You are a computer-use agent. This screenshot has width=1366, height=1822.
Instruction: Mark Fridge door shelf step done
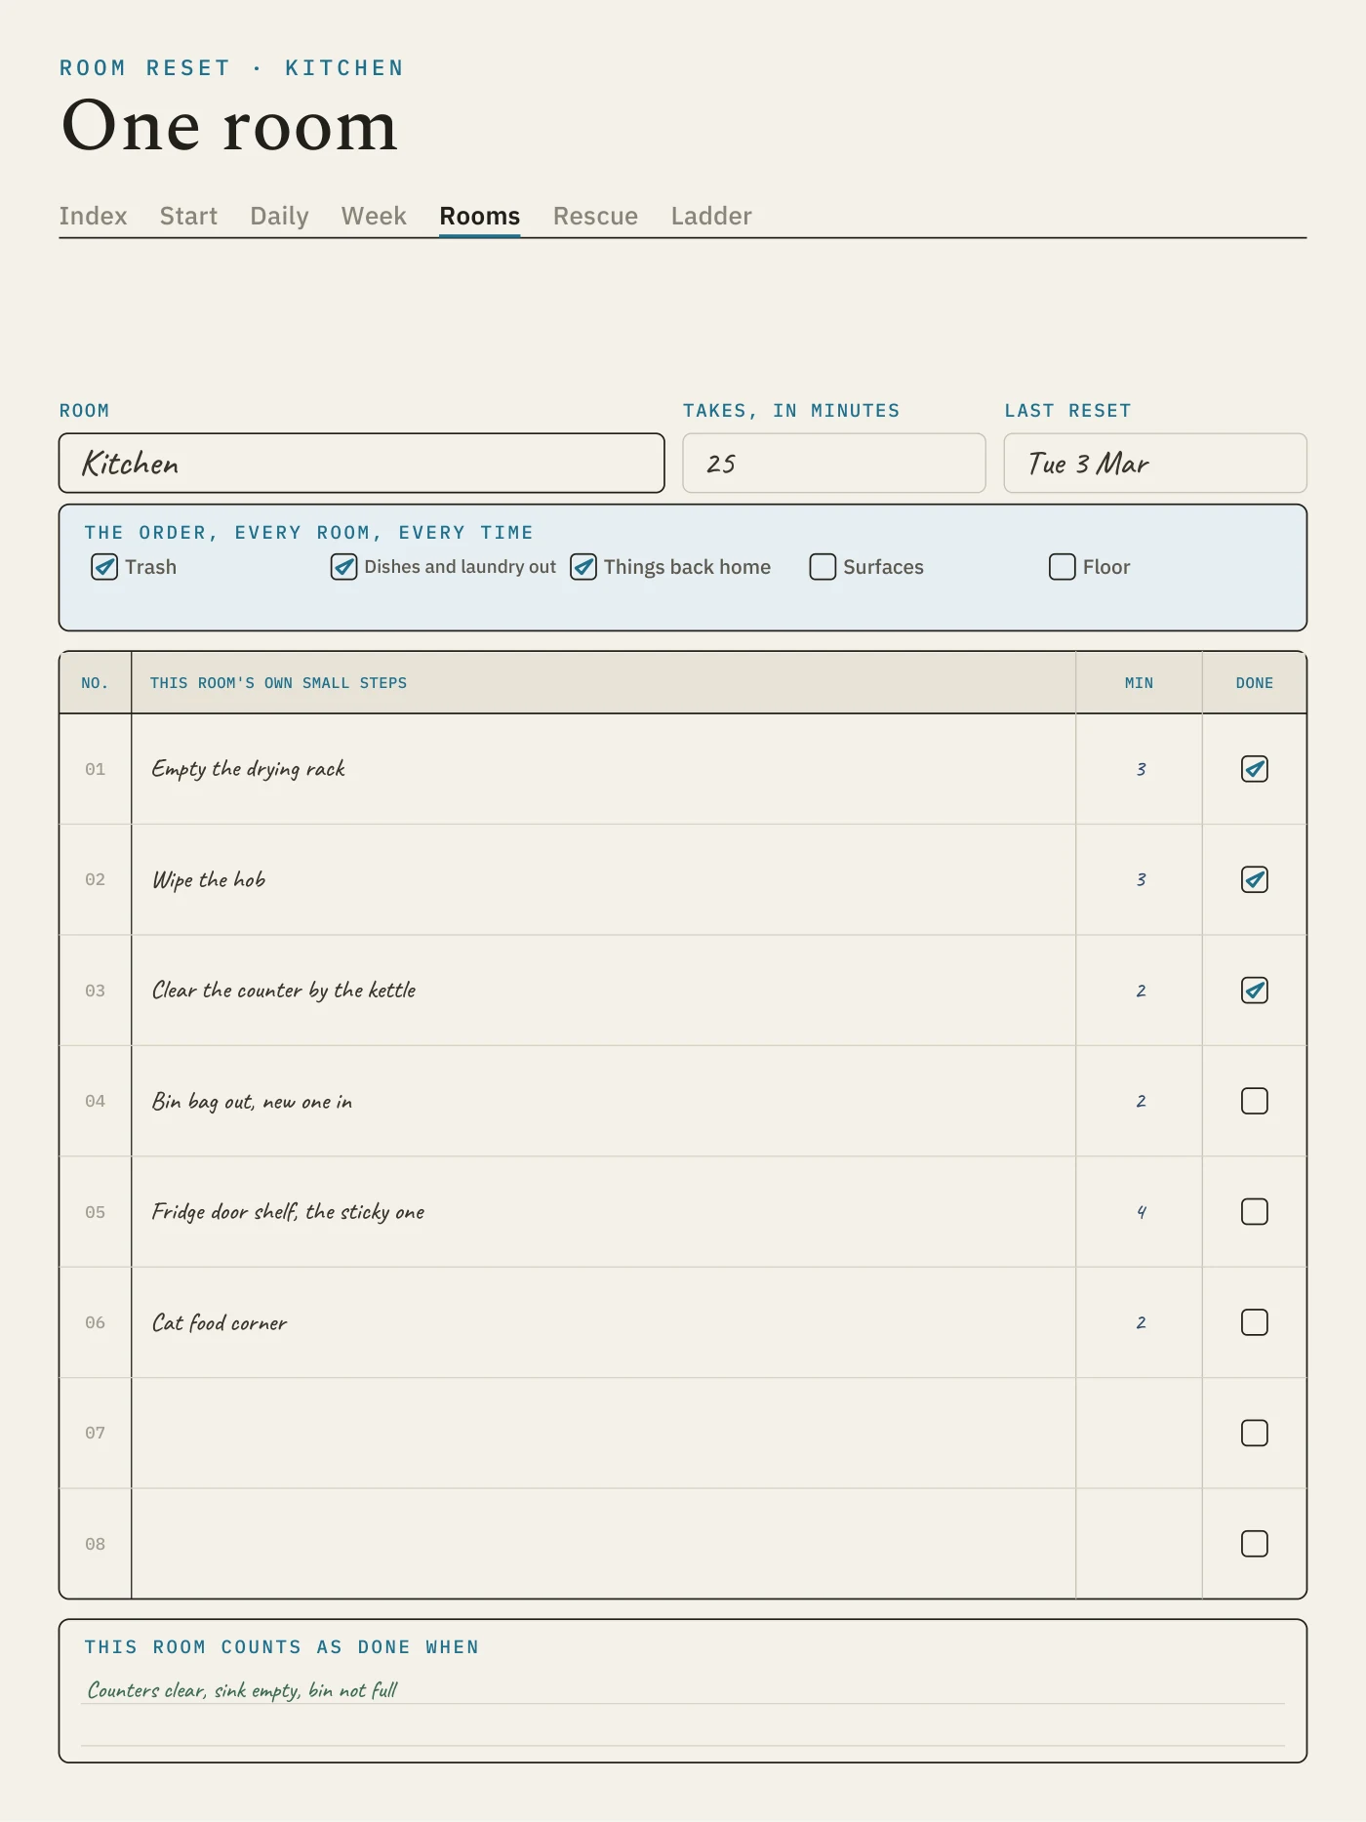tap(1254, 1212)
